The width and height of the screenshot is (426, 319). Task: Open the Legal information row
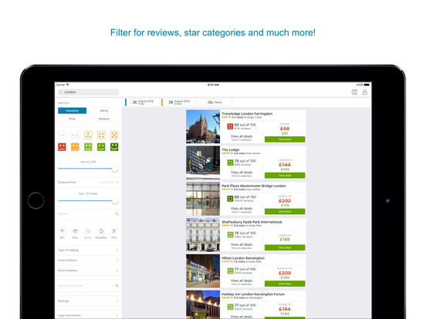tap(88, 315)
